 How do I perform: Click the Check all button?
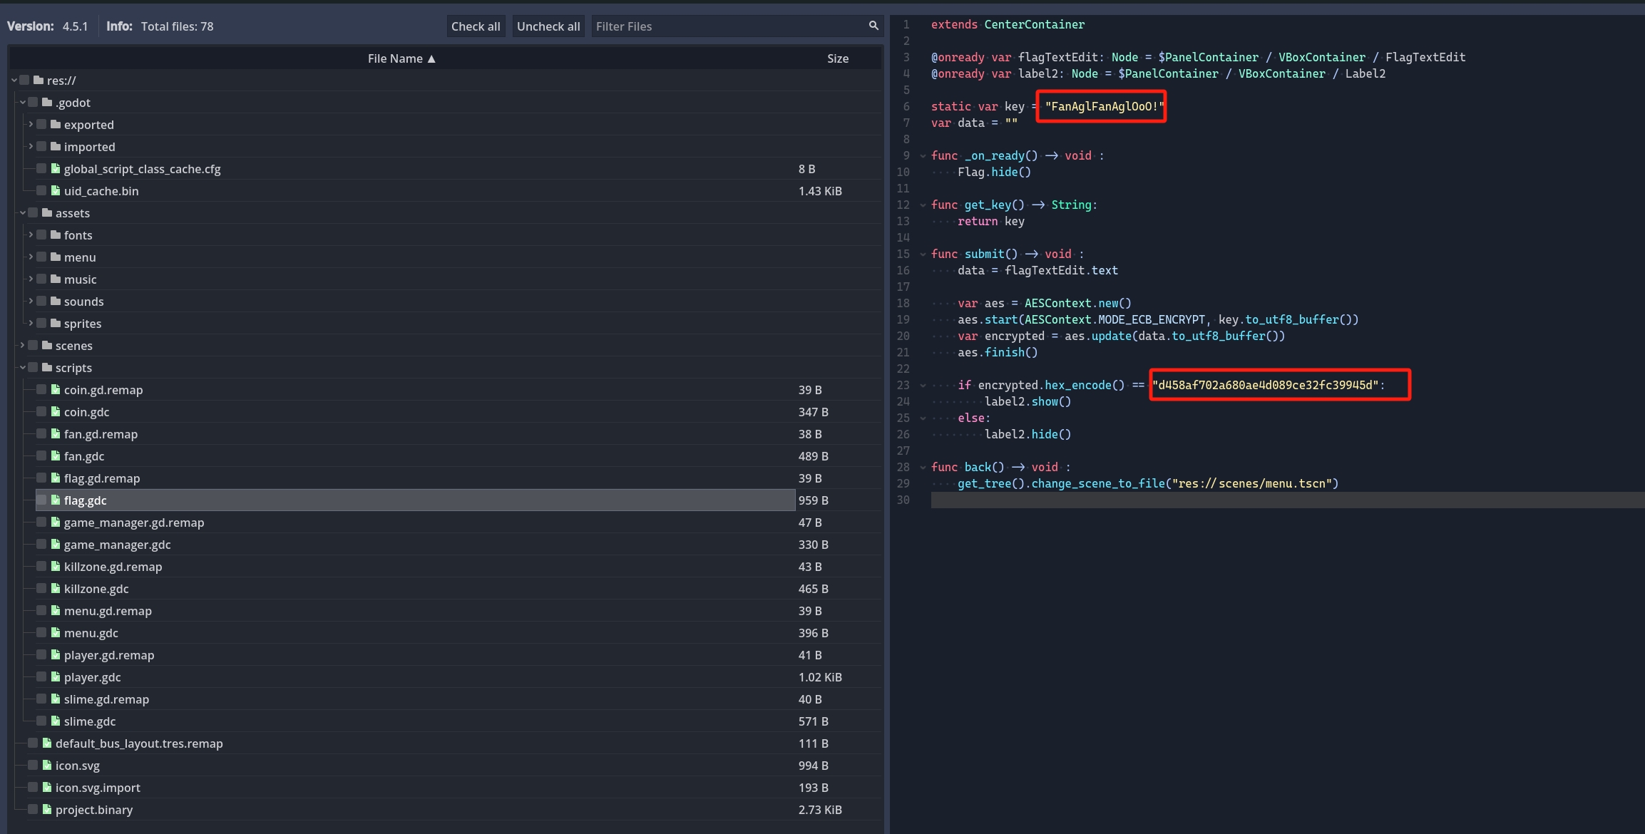pyautogui.click(x=476, y=26)
